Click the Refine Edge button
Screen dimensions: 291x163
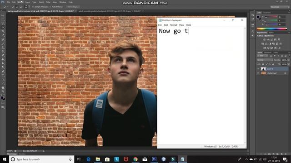tap(73, 7)
